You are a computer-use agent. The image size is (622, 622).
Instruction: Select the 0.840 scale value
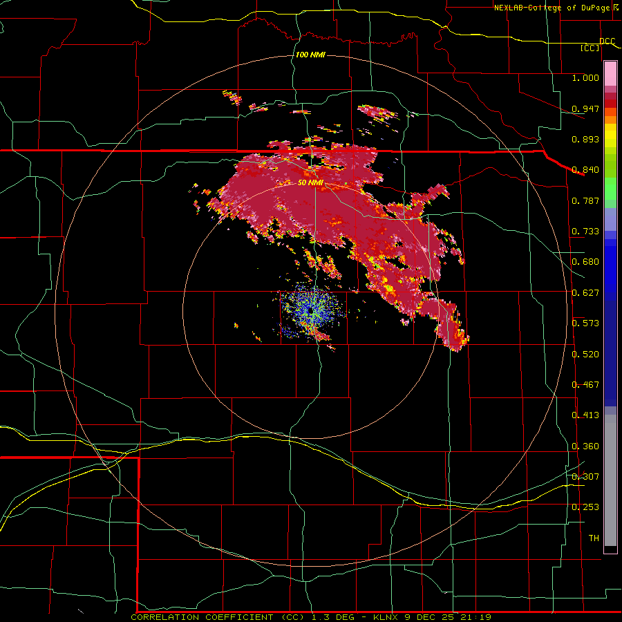tap(585, 170)
